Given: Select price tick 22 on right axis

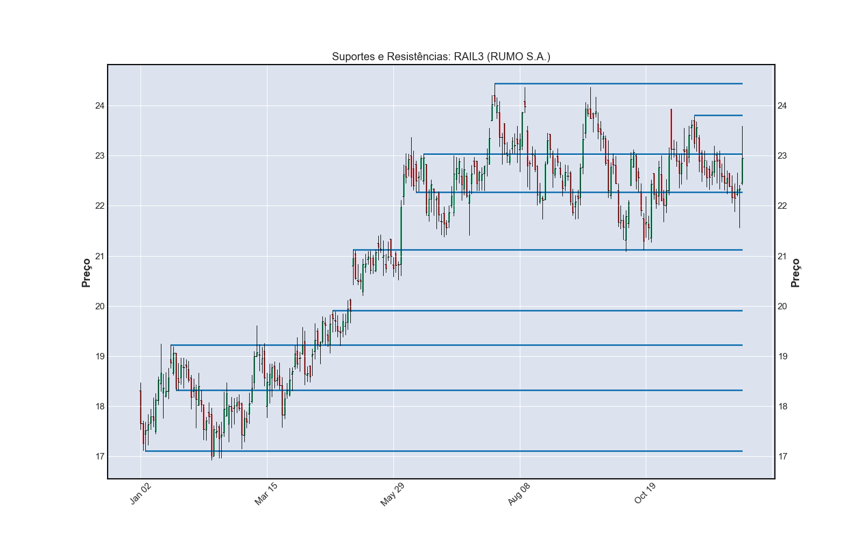Looking at the screenshot, I should (782, 206).
